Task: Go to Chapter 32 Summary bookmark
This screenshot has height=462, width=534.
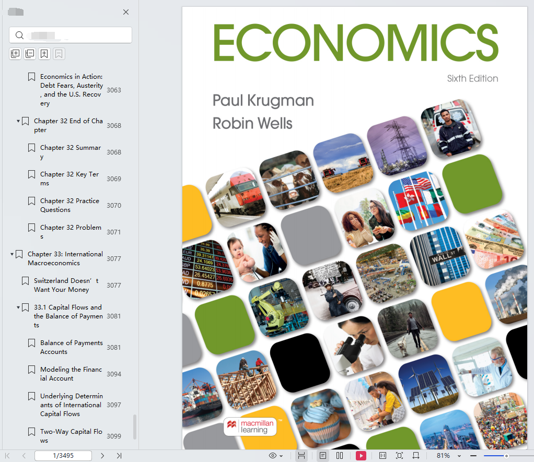Action: 71,152
